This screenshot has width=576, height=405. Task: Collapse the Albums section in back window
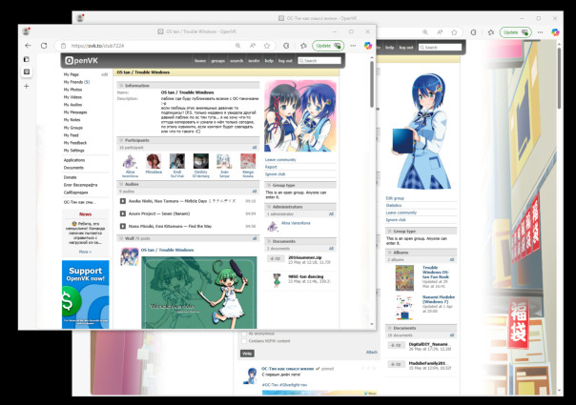click(421, 253)
